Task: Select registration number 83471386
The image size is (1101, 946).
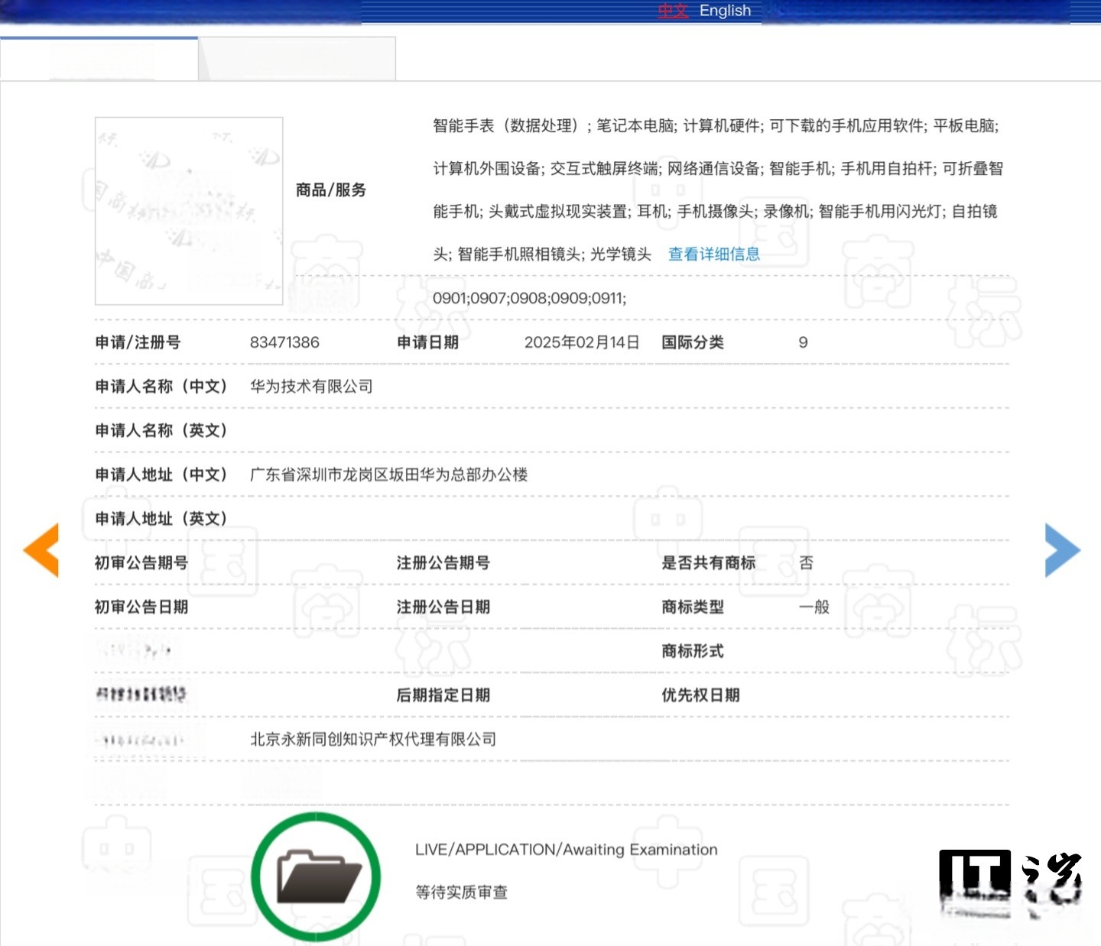Action: [x=284, y=342]
